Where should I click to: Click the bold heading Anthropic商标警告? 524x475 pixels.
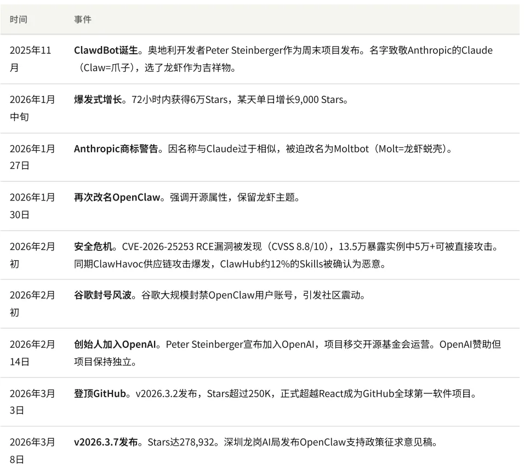tap(116, 148)
